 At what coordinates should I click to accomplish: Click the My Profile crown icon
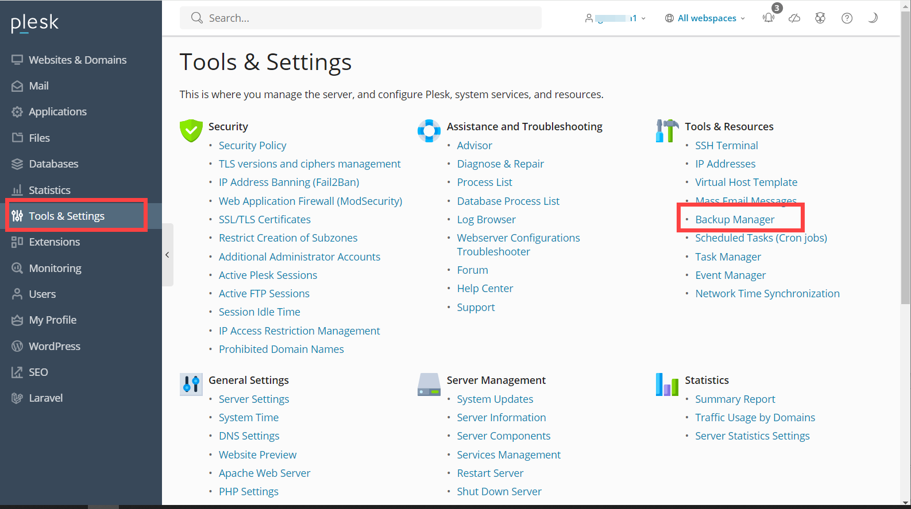(x=17, y=320)
